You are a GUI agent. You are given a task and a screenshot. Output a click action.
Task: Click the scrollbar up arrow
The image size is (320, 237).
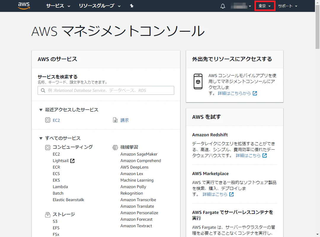tap(317, 2)
